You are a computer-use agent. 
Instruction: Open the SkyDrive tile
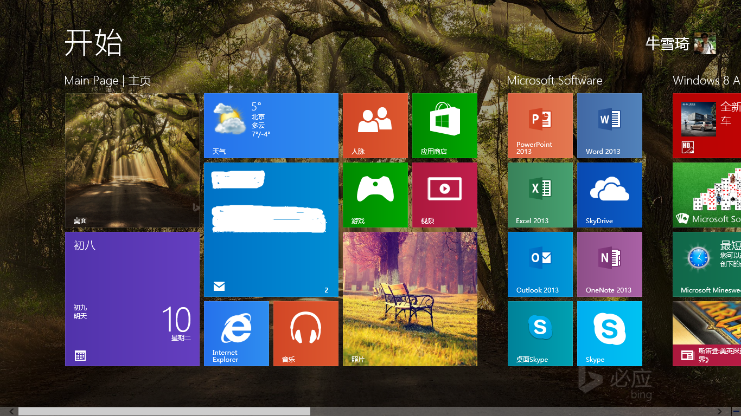pyautogui.click(x=609, y=194)
